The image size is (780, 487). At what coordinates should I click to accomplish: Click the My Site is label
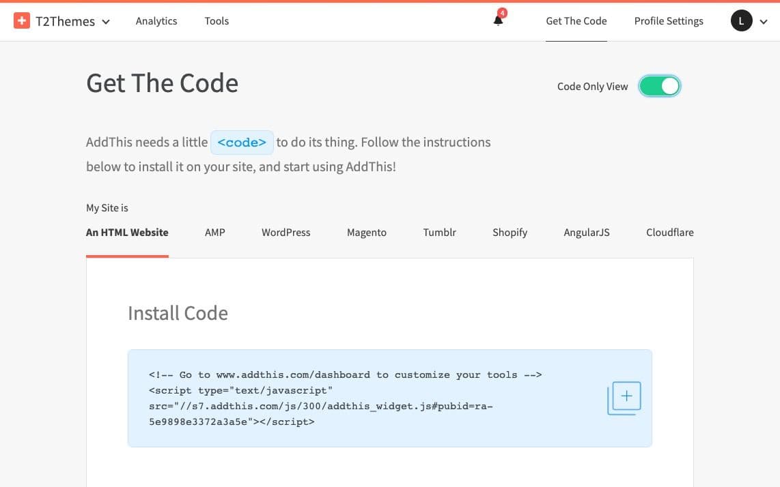(107, 208)
